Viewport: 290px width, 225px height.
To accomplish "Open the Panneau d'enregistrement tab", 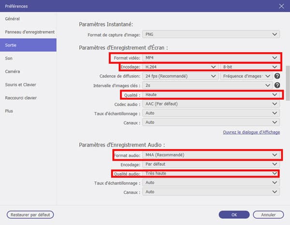I will [29, 31].
